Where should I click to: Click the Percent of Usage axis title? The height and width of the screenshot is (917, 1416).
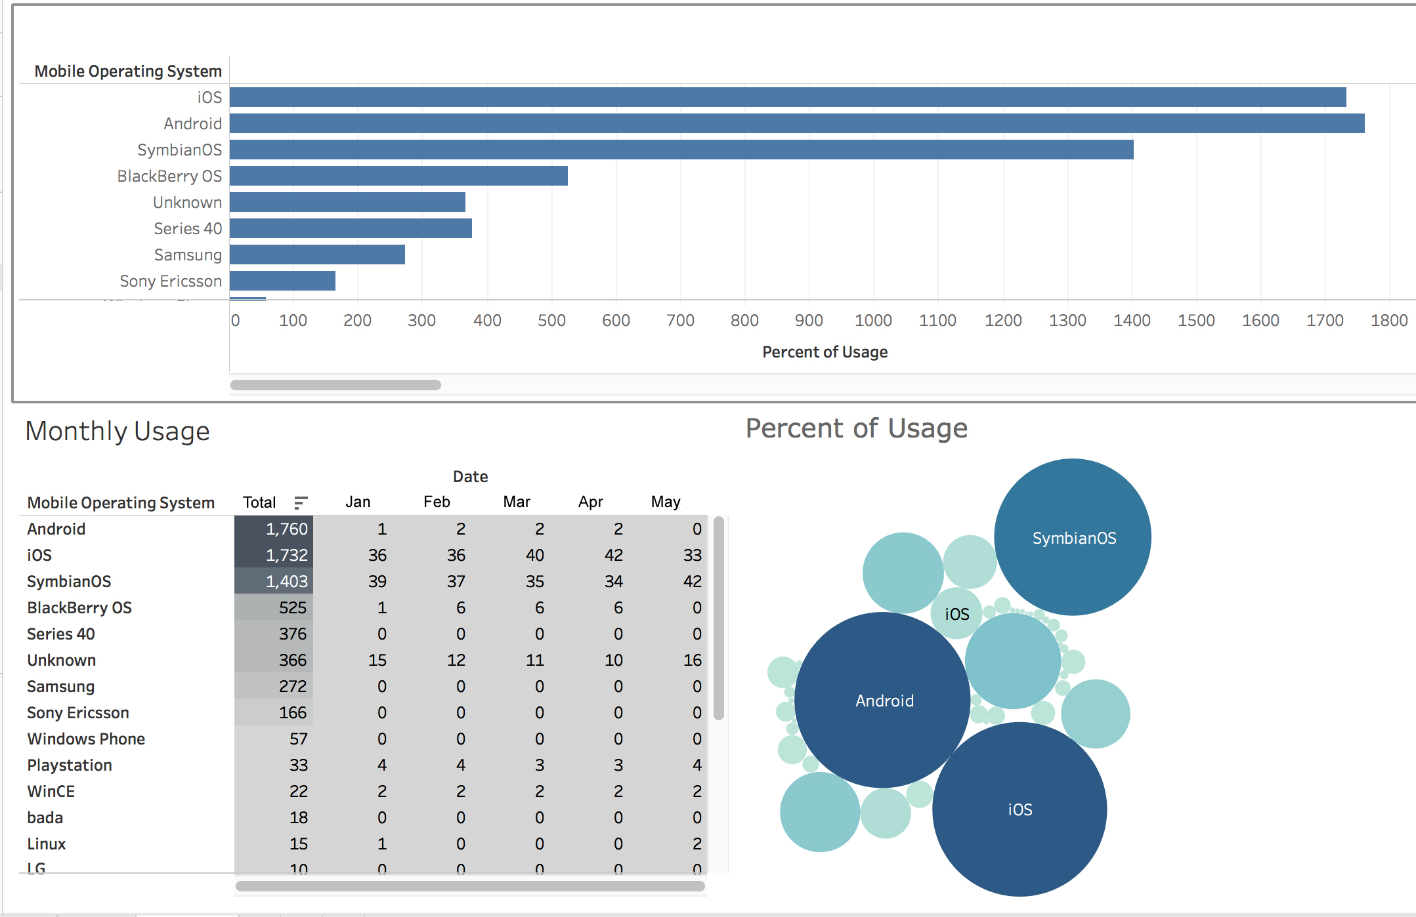(x=825, y=352)
